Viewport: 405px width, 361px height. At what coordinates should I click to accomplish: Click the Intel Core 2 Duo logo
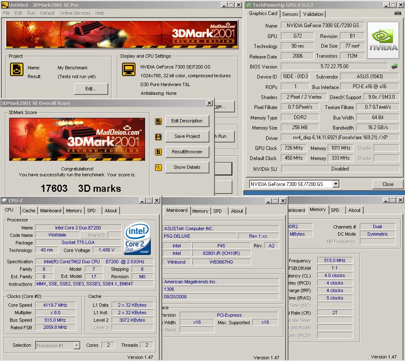point(137,239)
